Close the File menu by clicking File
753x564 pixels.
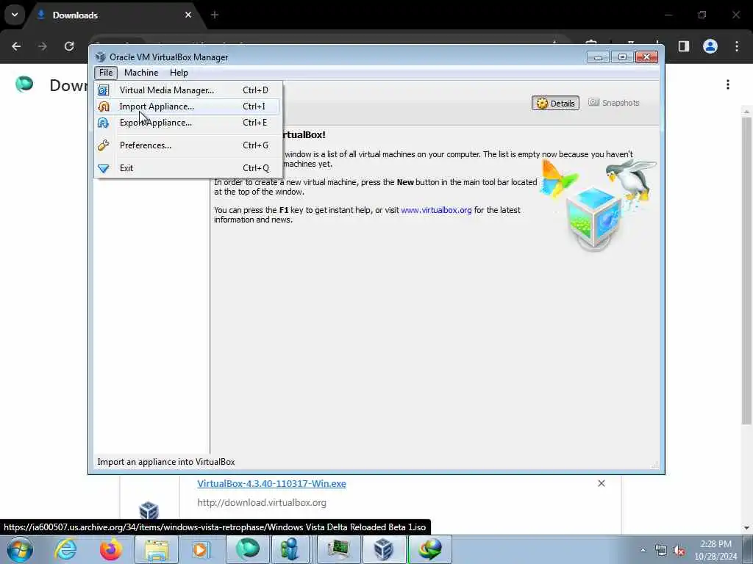click(106, 73)
